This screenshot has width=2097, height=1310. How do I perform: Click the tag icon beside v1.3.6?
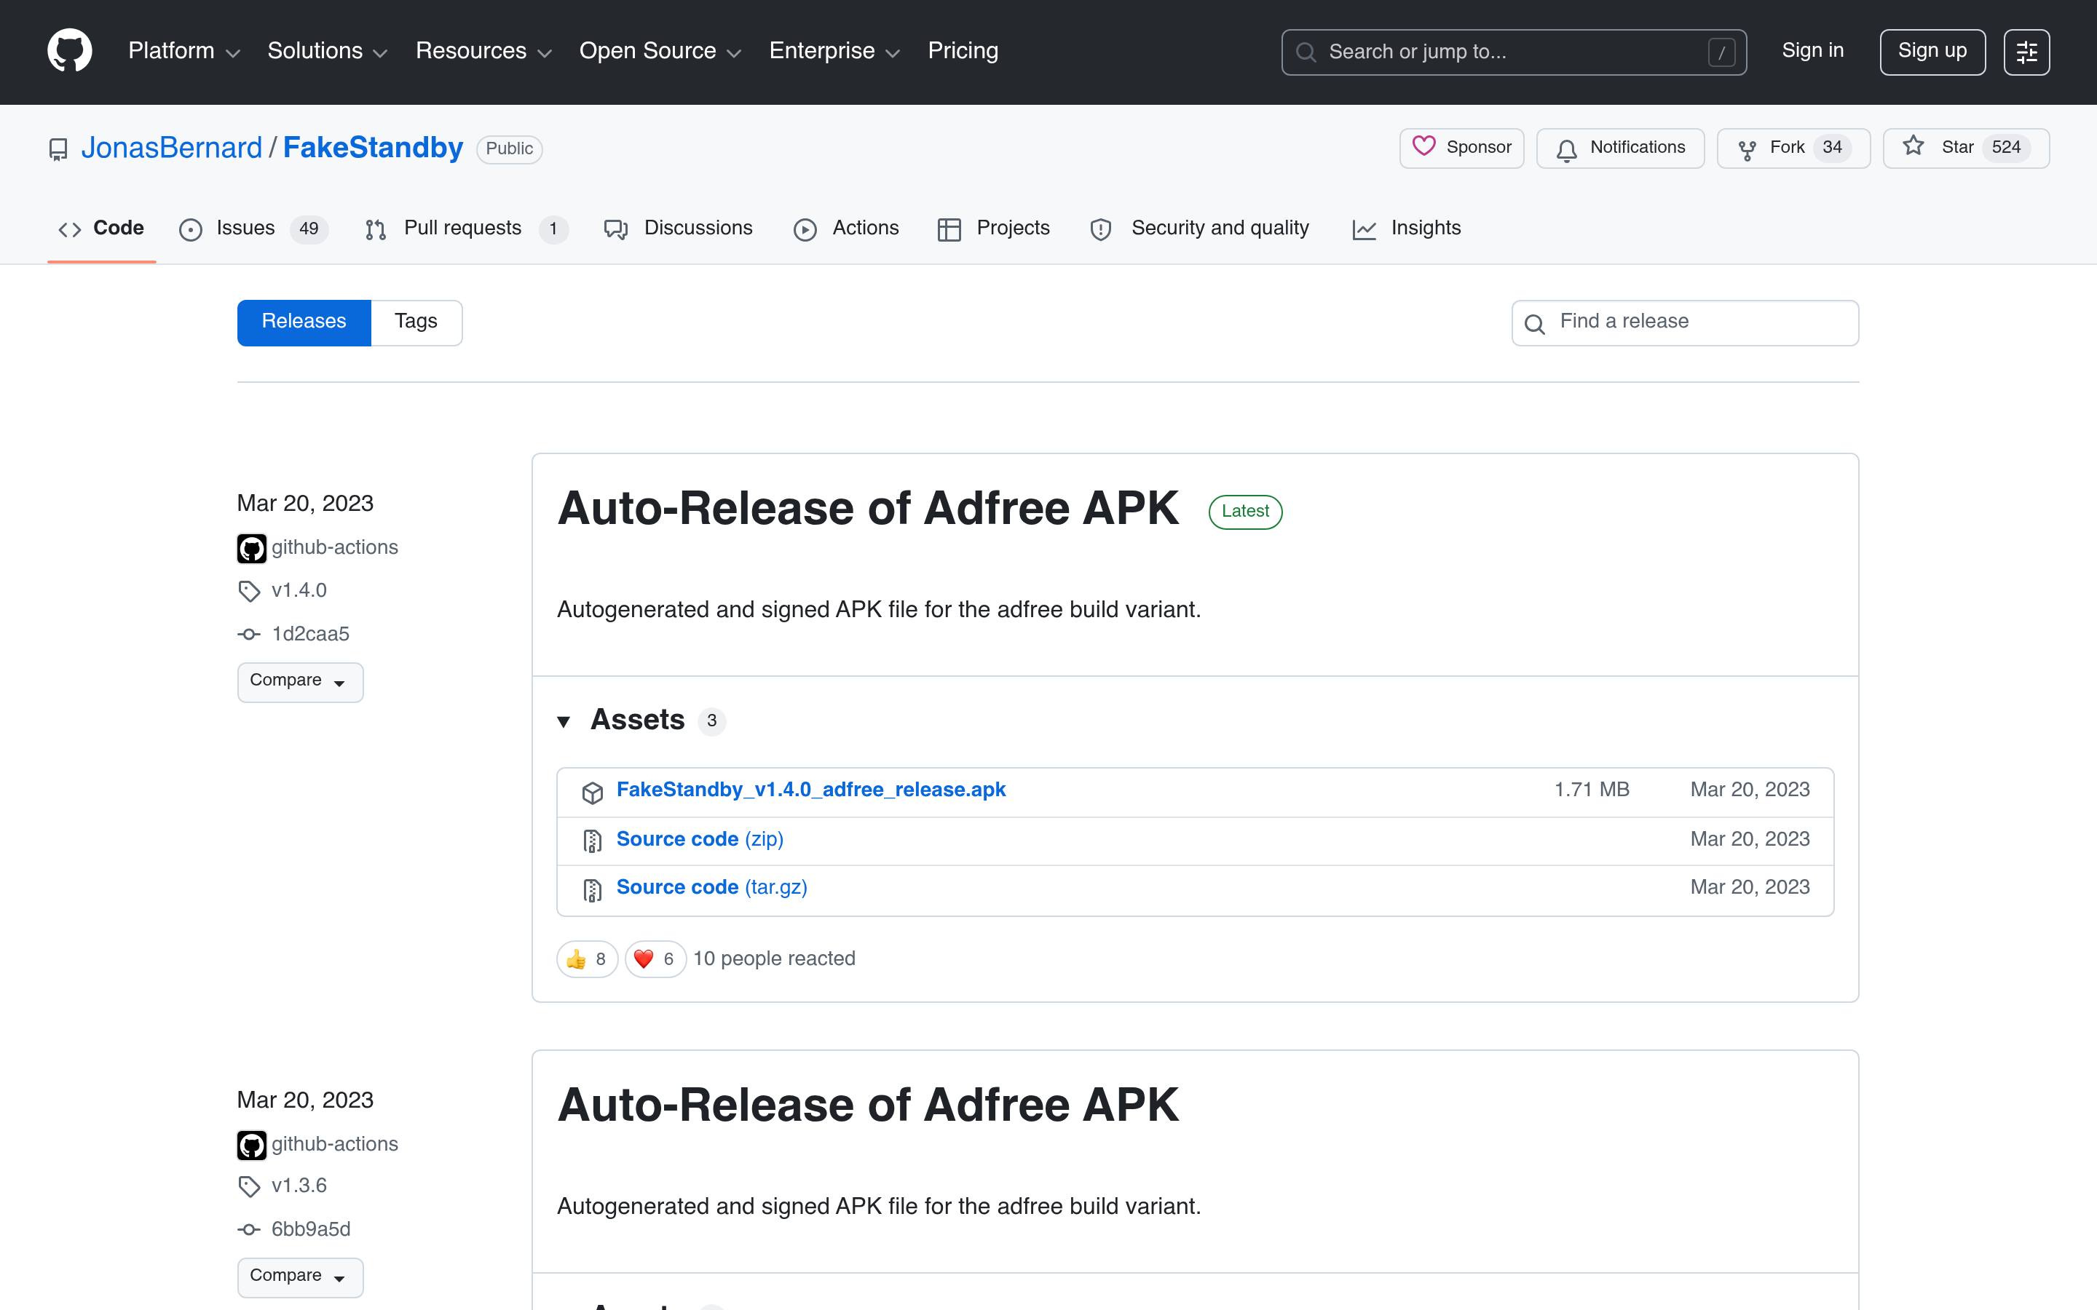(249, 1186)
